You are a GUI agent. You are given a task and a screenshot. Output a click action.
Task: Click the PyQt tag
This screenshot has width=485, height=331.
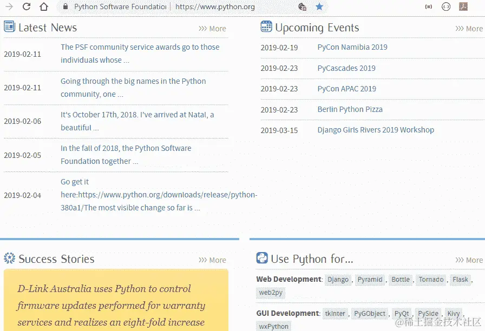pos(402,314)
